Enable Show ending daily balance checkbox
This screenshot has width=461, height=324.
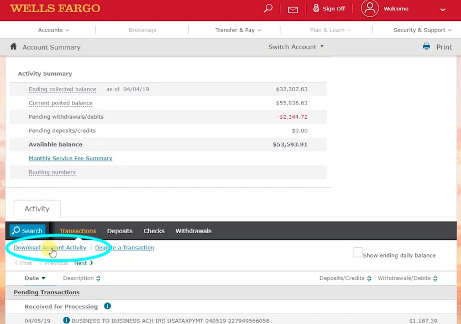(x=358, y=252)
